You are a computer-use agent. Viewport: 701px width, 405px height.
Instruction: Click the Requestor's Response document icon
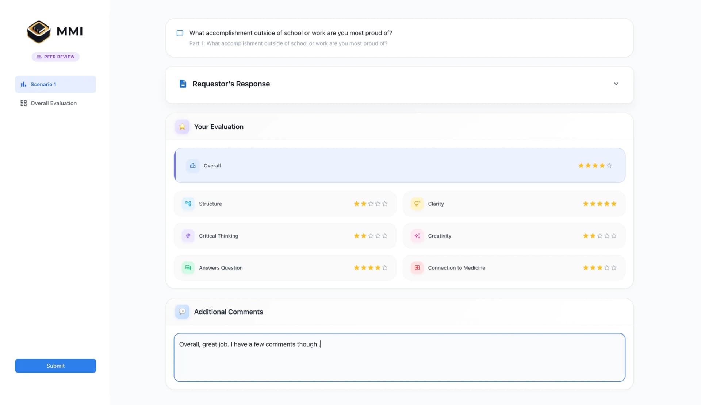pos(183,84)
